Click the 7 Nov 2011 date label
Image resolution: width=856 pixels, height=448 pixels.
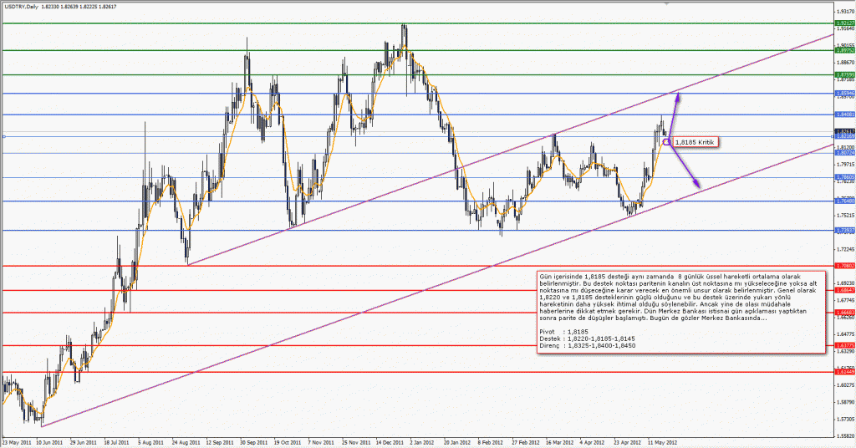321,442
